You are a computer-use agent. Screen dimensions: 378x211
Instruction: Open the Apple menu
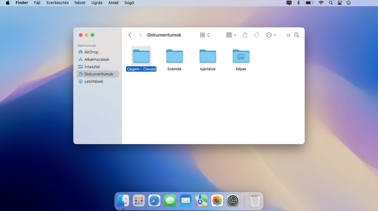click(x=8, y=3)
